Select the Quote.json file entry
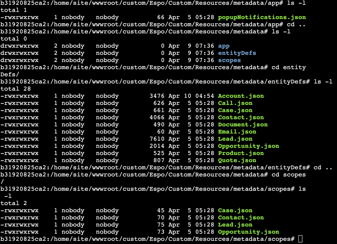The height and width of the screenshot is (244, 337). point(237,160)
